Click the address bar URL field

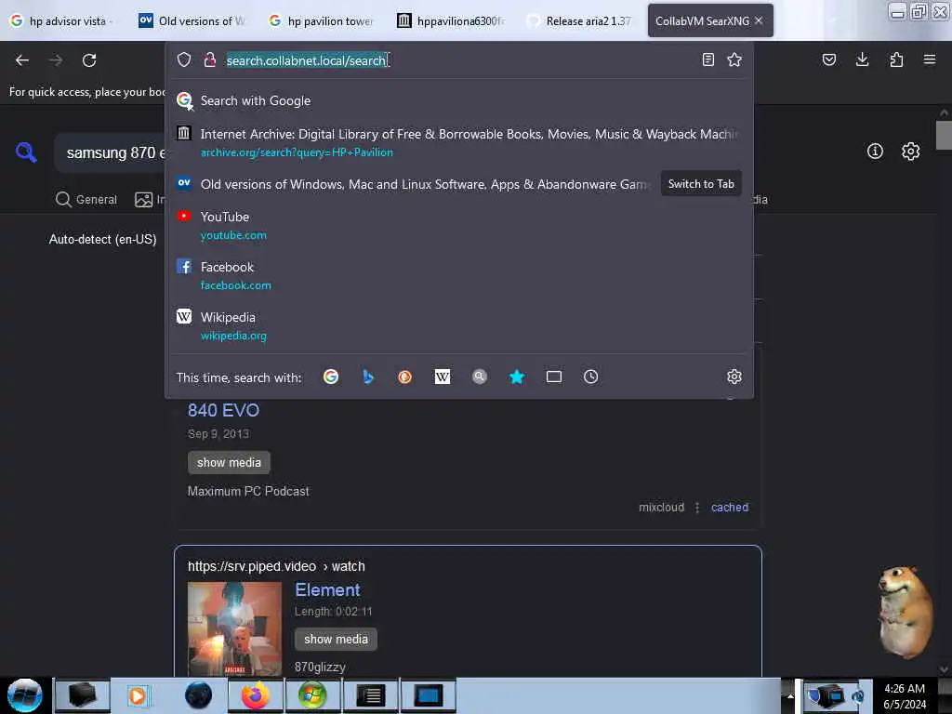[x=459, y=60]
